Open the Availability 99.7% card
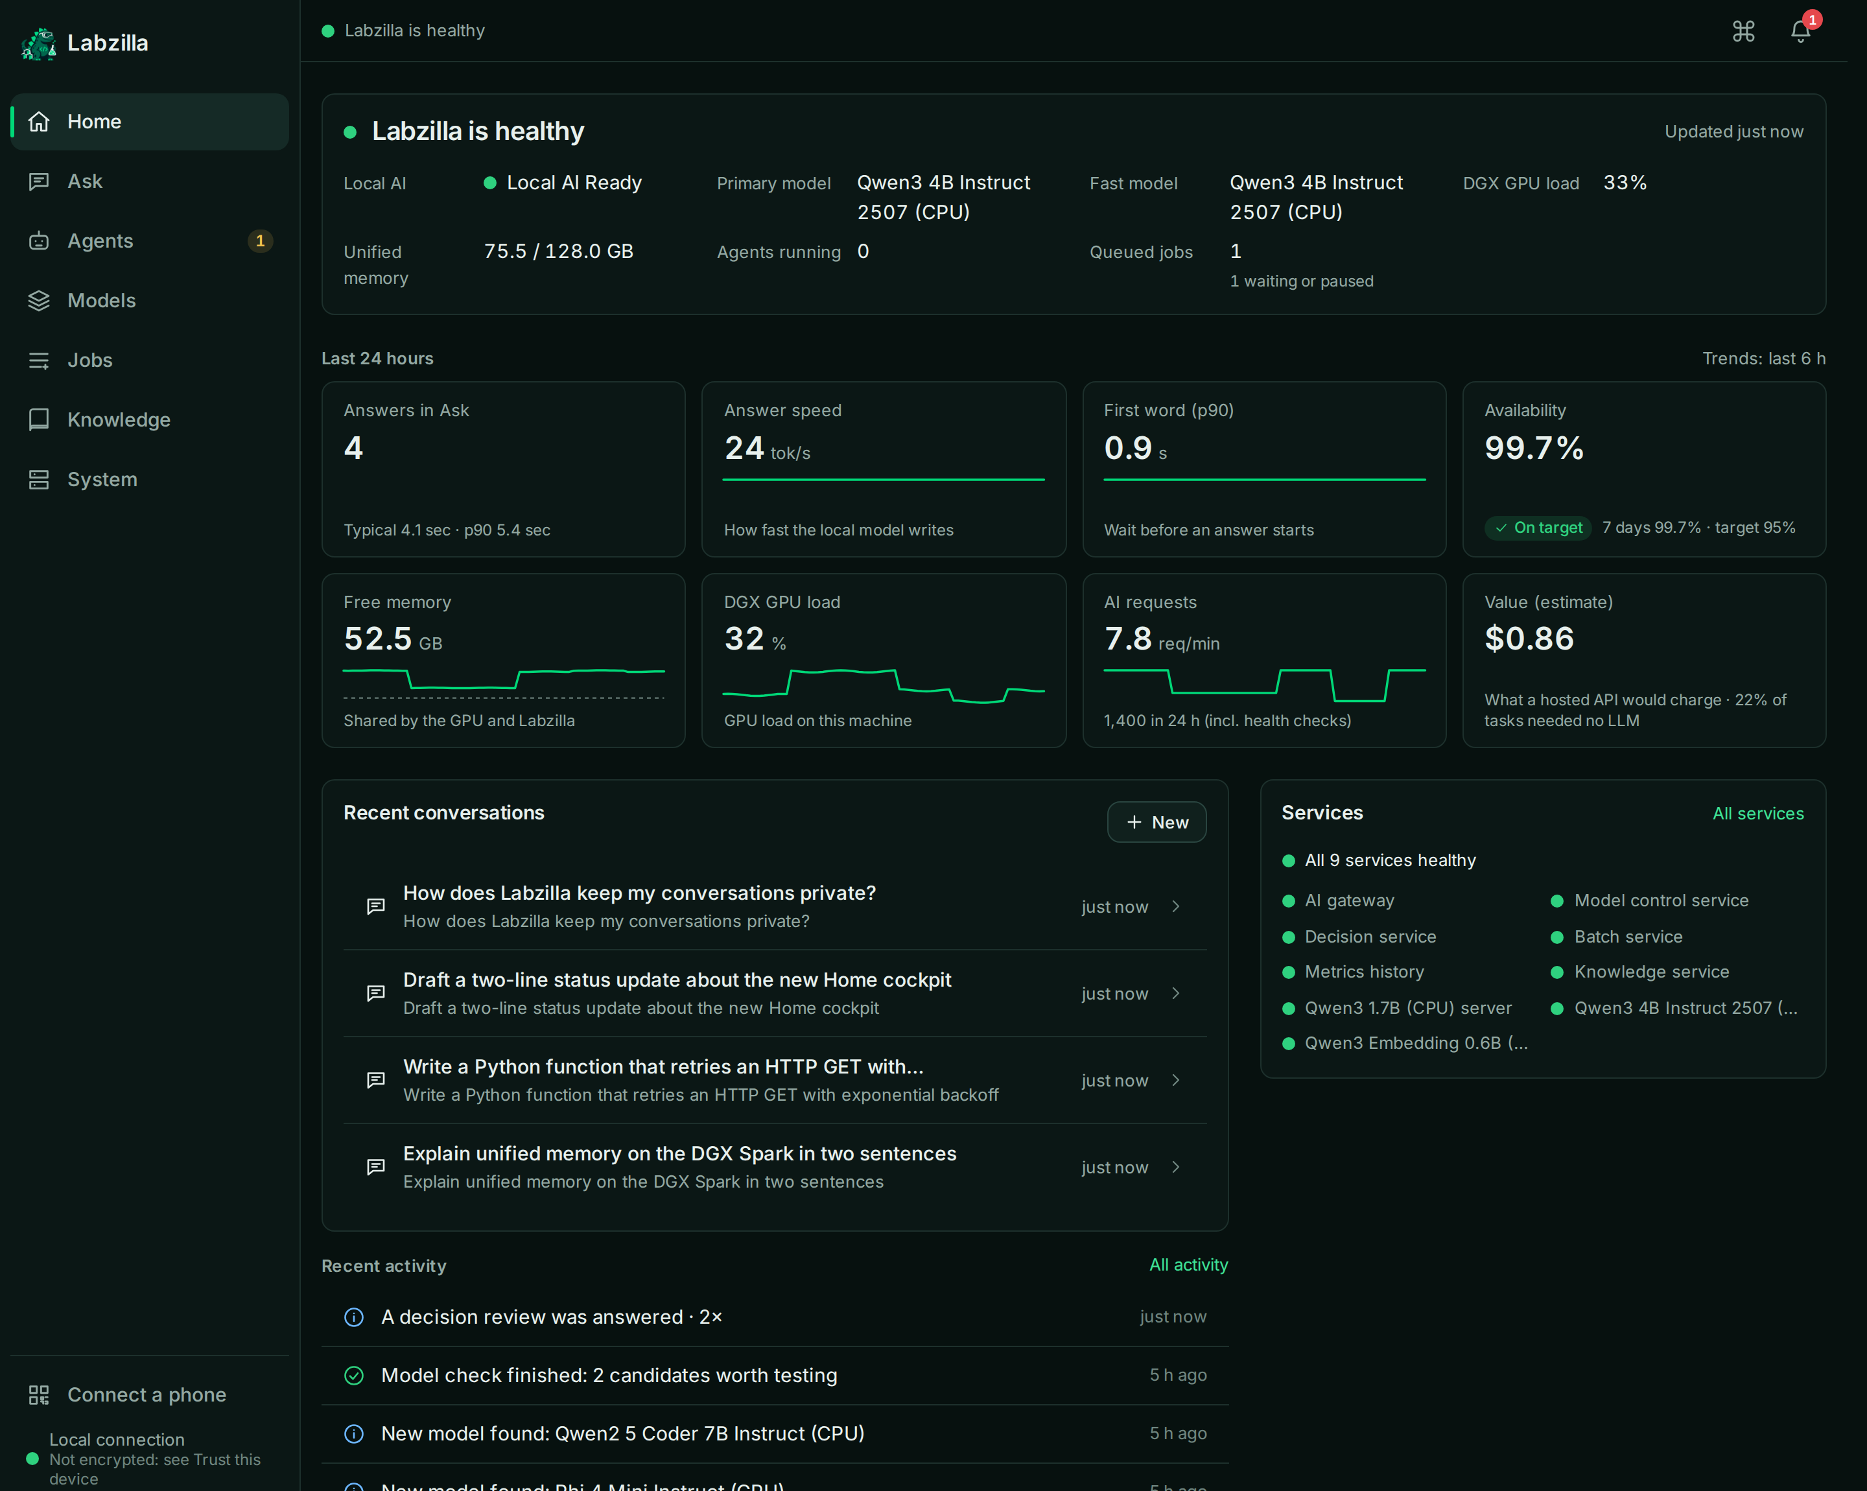 1643,469
